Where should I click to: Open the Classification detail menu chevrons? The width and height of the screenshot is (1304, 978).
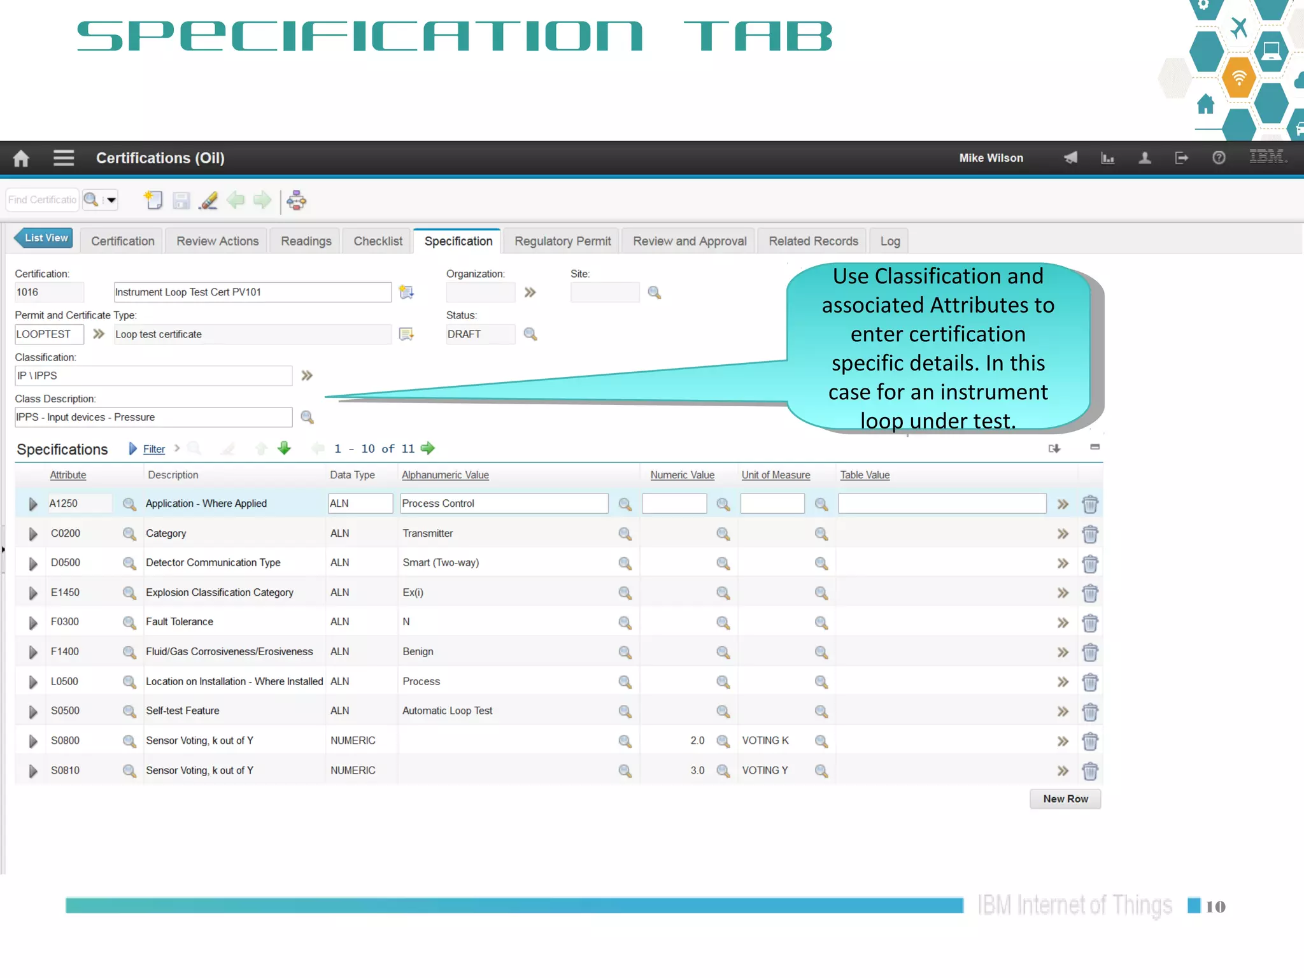point(307,376)
